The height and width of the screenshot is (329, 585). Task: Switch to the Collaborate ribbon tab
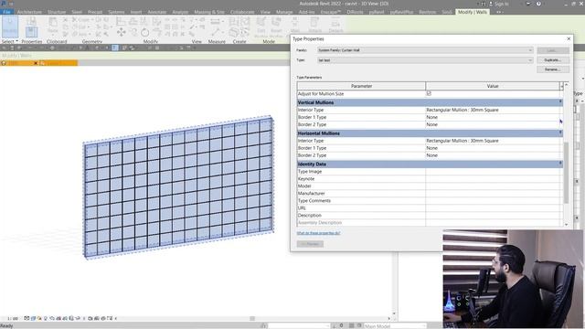(x=242, y=12)
